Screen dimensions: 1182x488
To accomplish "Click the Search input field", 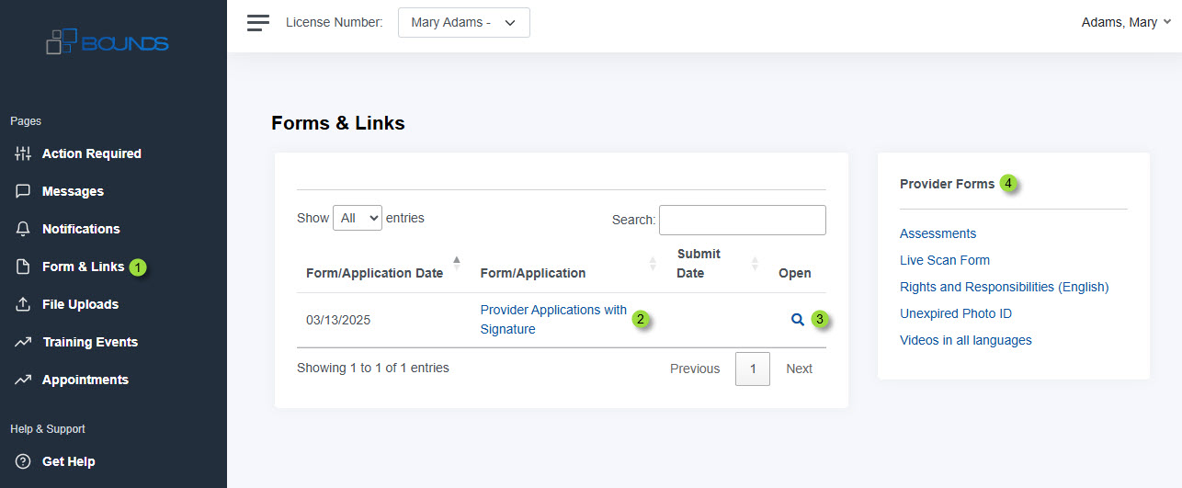I will (743, 220).
